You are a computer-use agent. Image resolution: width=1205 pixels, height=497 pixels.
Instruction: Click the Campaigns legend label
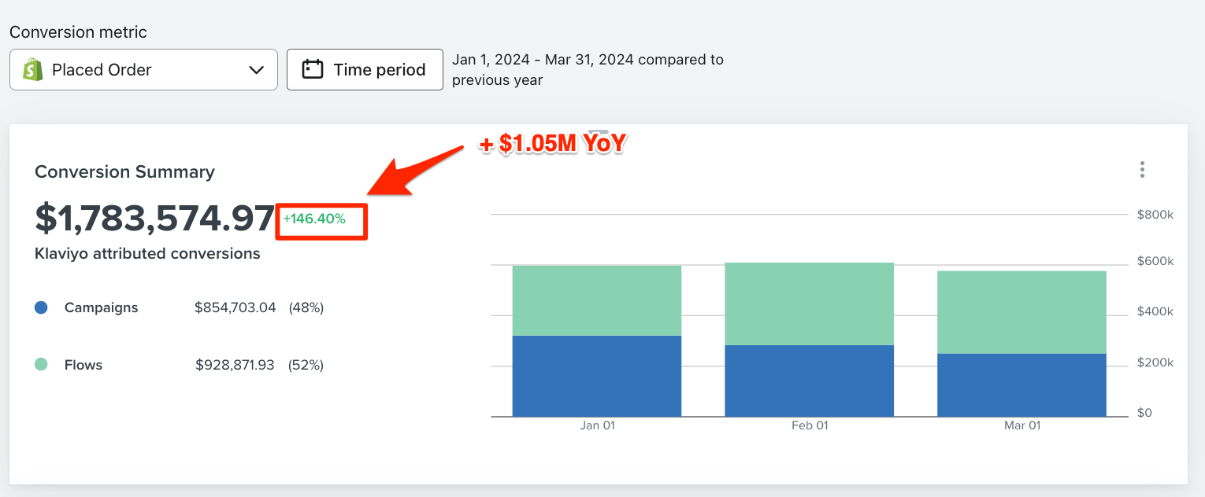point(101,307)
